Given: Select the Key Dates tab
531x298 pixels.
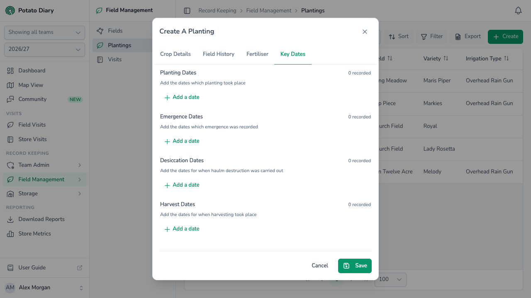Looking at the screenshot, I should click(293, 54).
